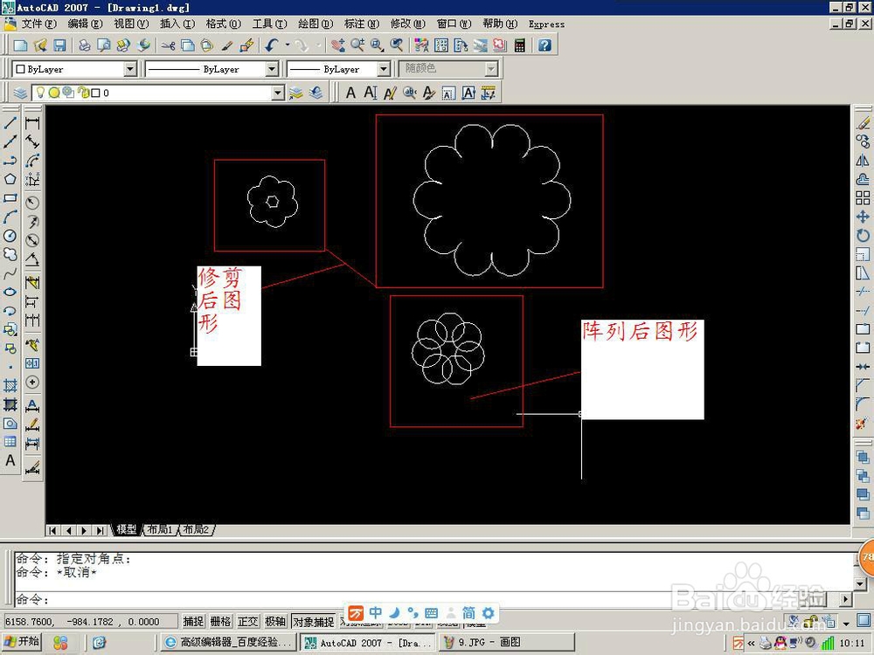The width and height of the screenshot is (874, 655).
Task: Open Layer Properties Manager icon
Action: (20, 93)
